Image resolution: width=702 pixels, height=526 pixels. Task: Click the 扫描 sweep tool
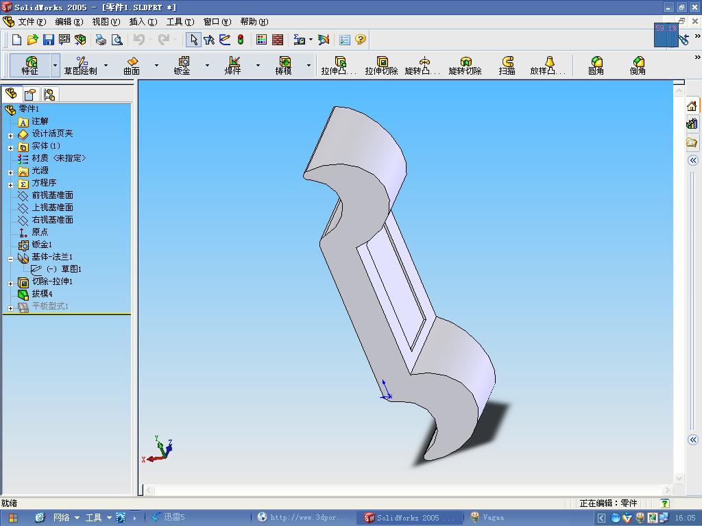coord(507,66)
